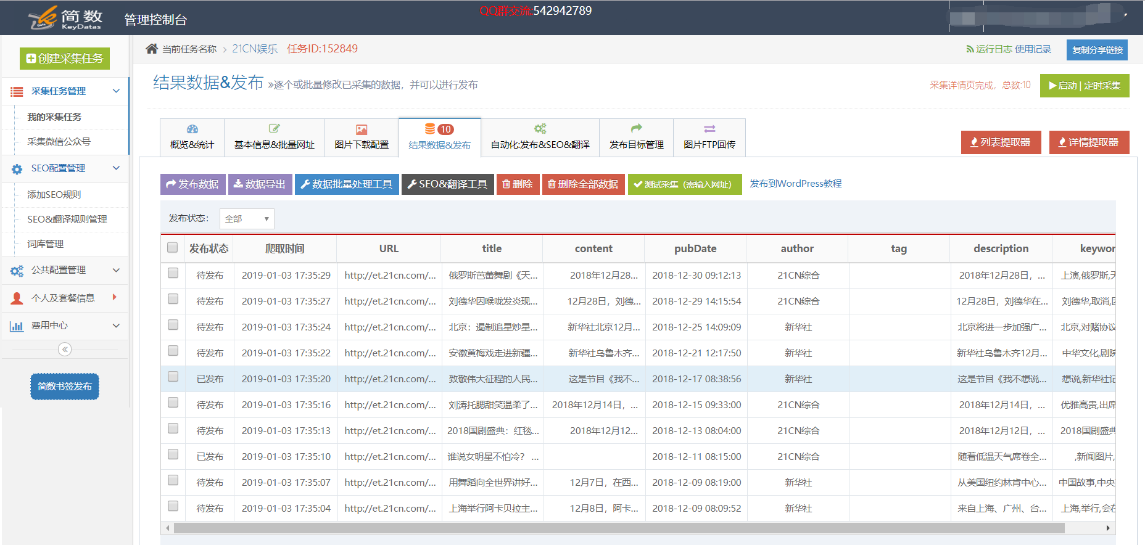The width and height of the screenshot is (1145, 545).
Task: Click 简数书签发布 button
Action: pyautogui.click(x=65, y=387)
